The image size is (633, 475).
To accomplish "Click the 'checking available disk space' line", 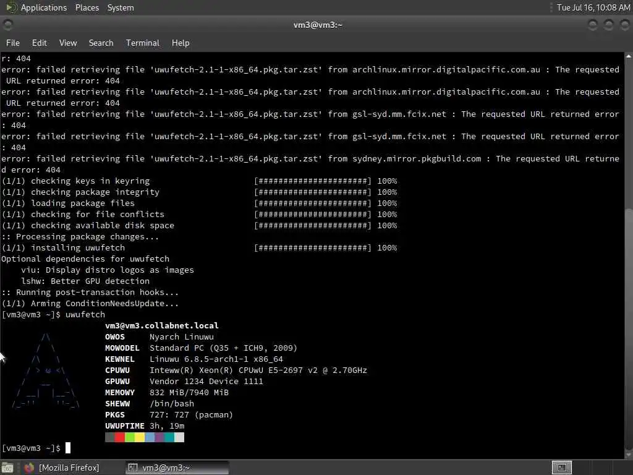I will 200,225.
